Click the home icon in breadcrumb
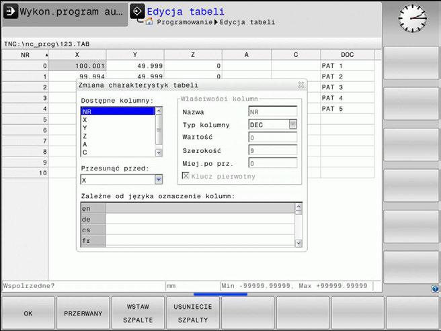 (x=149, y=21)
